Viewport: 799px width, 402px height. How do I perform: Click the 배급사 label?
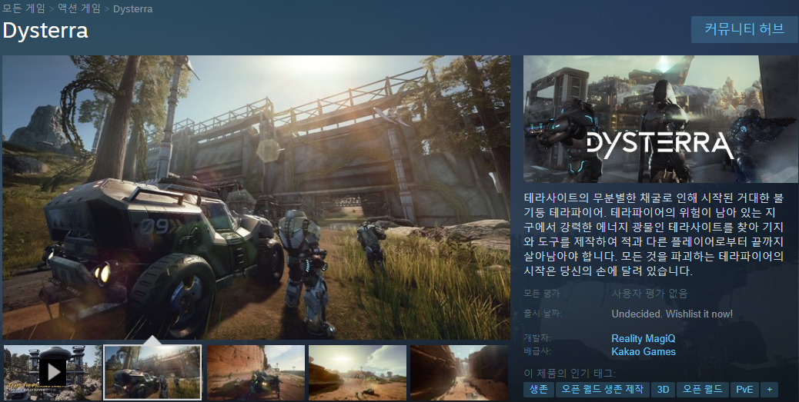[x=537, y=351]
